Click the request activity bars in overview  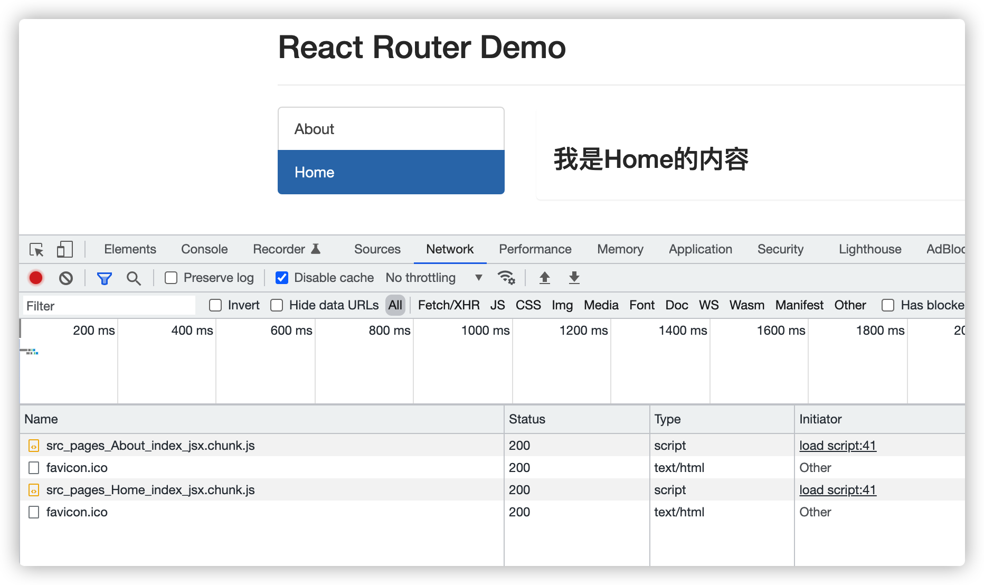click(30, 351)
